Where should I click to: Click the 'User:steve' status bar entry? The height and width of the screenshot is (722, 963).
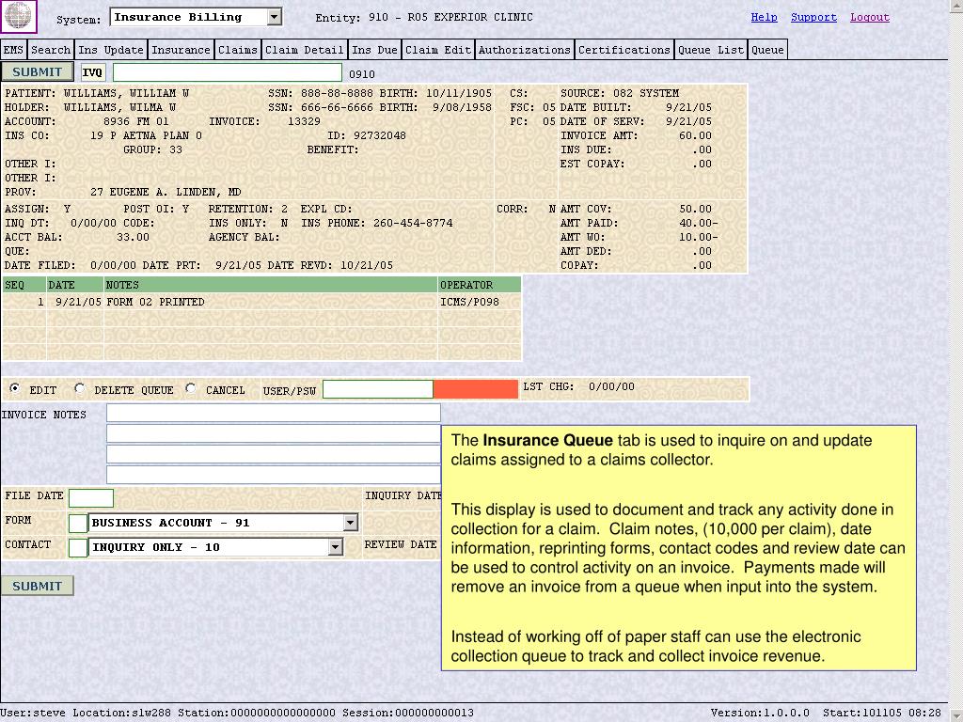coord(33,713)
